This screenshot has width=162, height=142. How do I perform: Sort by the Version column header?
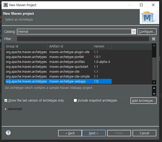102,46
